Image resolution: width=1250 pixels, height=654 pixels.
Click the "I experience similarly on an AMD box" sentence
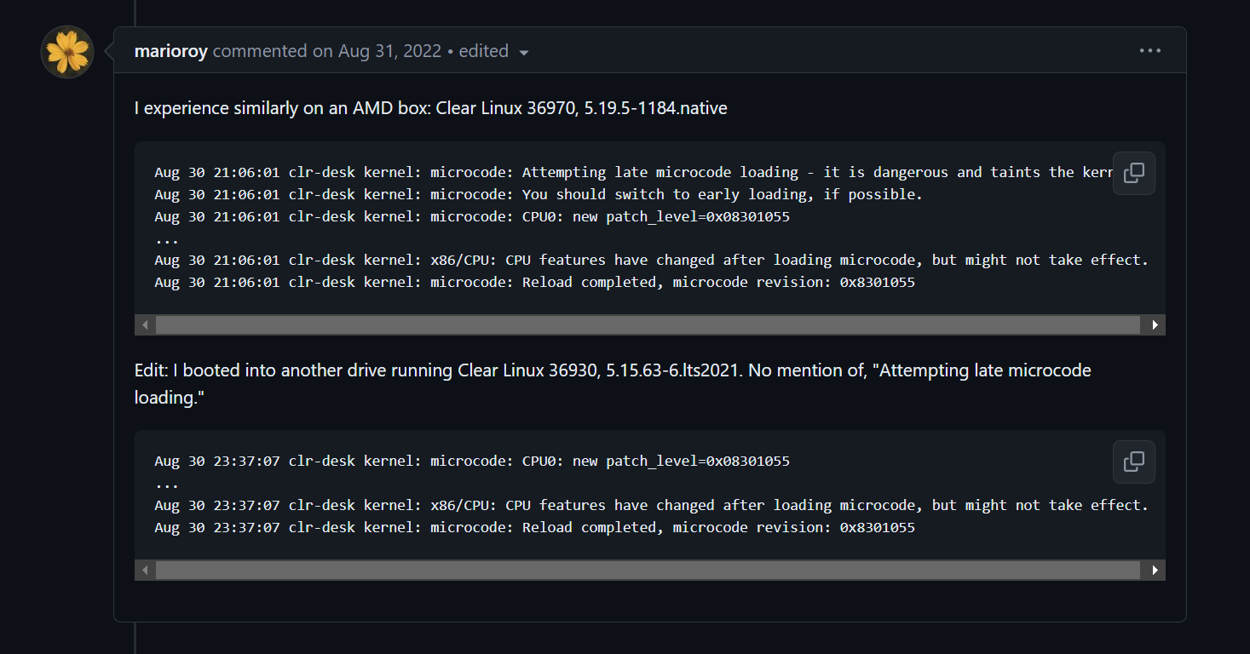[430, 108]
